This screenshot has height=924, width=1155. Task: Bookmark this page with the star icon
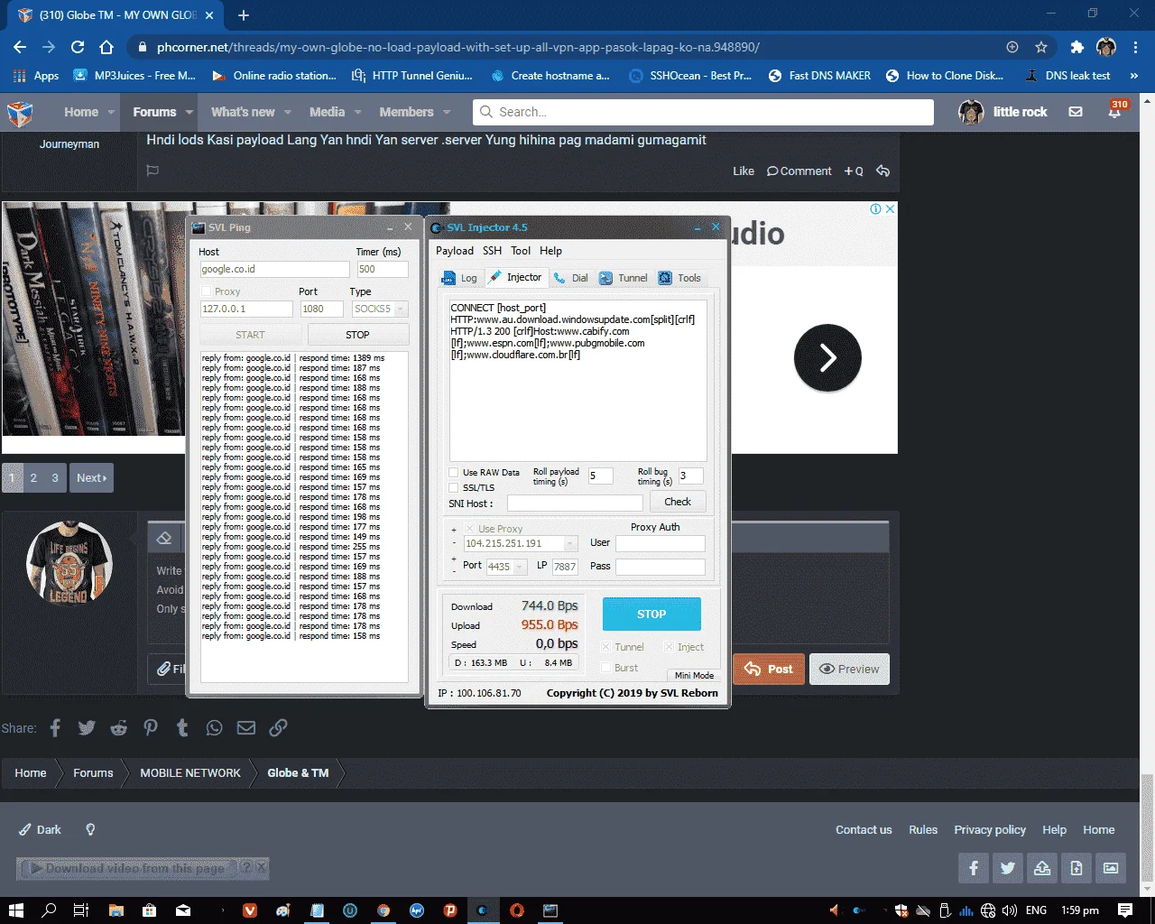(x=1041, y=47)
